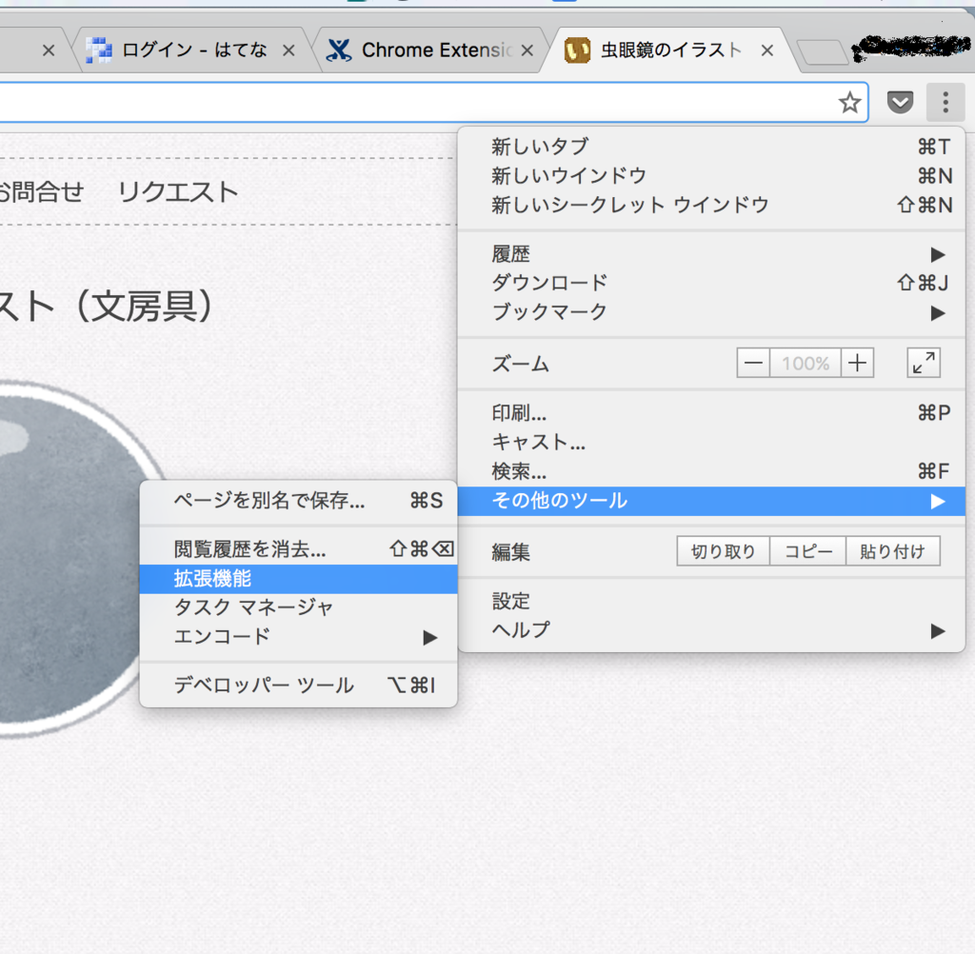Switch to the Chrome Extension tab
Viewport: 975px width, 954px height.
[432, 50]
